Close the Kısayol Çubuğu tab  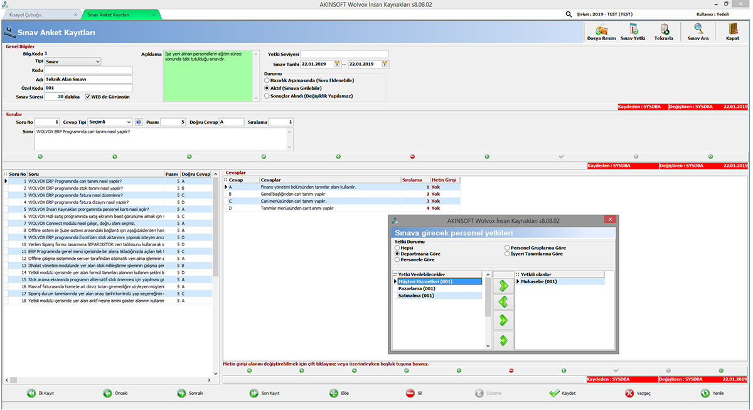(76, 14)
